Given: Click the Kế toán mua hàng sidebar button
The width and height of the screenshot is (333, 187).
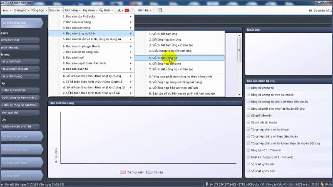Looking at the screenshot, I should 22,150.
